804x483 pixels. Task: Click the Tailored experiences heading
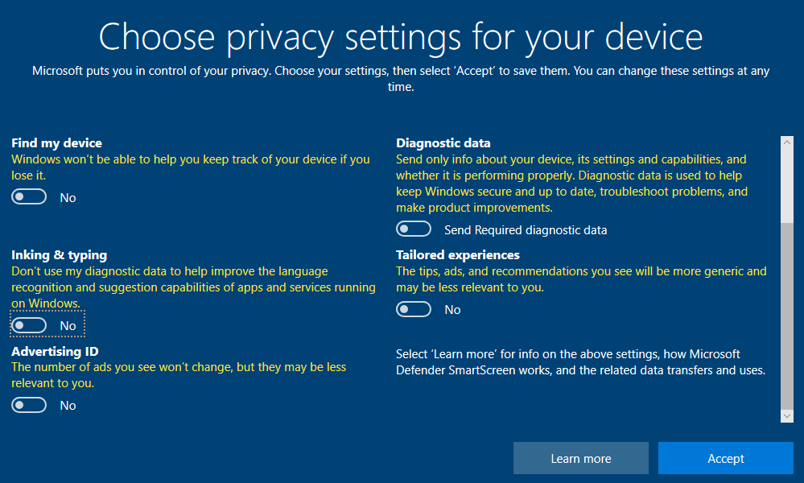pyautogui.click(x=457, y=255)
